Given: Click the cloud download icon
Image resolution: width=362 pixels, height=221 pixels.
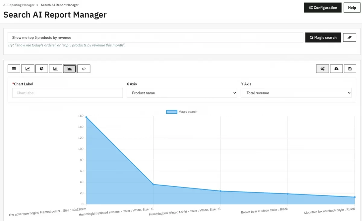Looking at the screenshot, I should 336,69.
